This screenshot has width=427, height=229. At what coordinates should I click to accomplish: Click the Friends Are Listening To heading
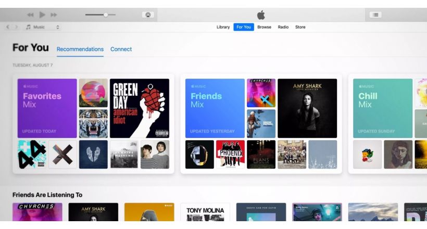tap(47, 195)
